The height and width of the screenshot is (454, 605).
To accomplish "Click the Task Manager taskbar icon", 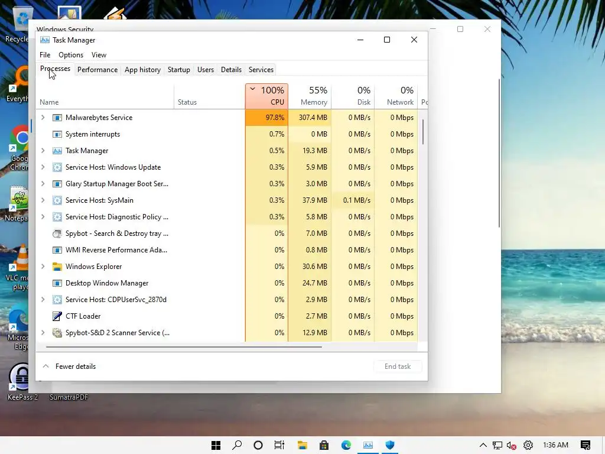I will coord(368,445).
